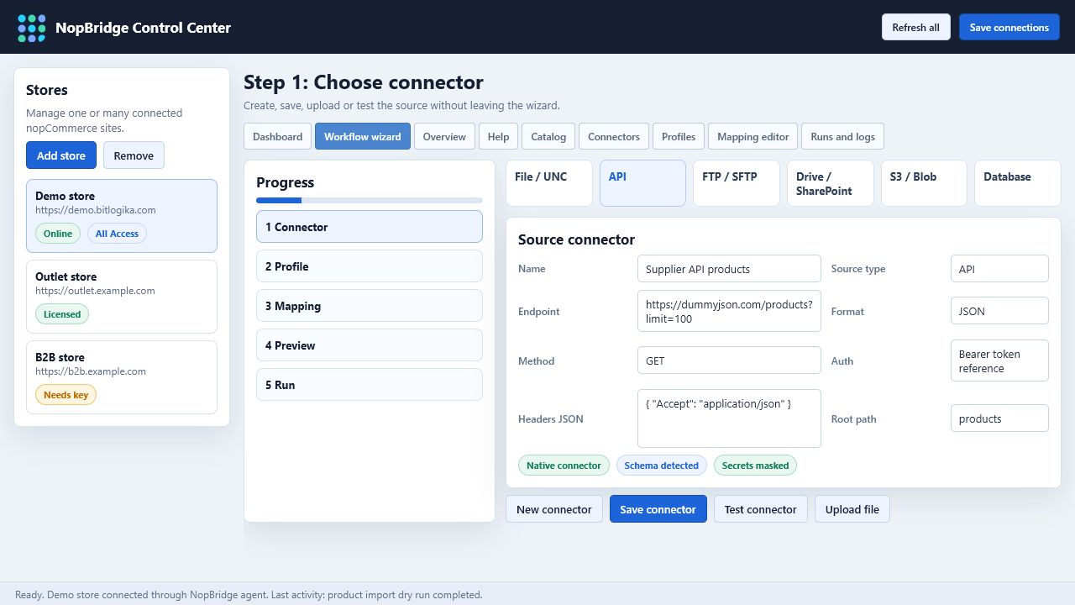Click the Remove store button
The height and width of the screenshot is (605, 1075).
(134, 155)
